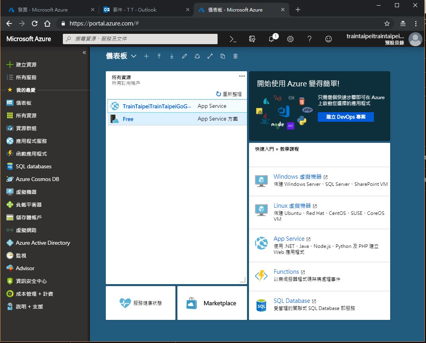
Task: Go to browser home page
Action: point(47,23)
